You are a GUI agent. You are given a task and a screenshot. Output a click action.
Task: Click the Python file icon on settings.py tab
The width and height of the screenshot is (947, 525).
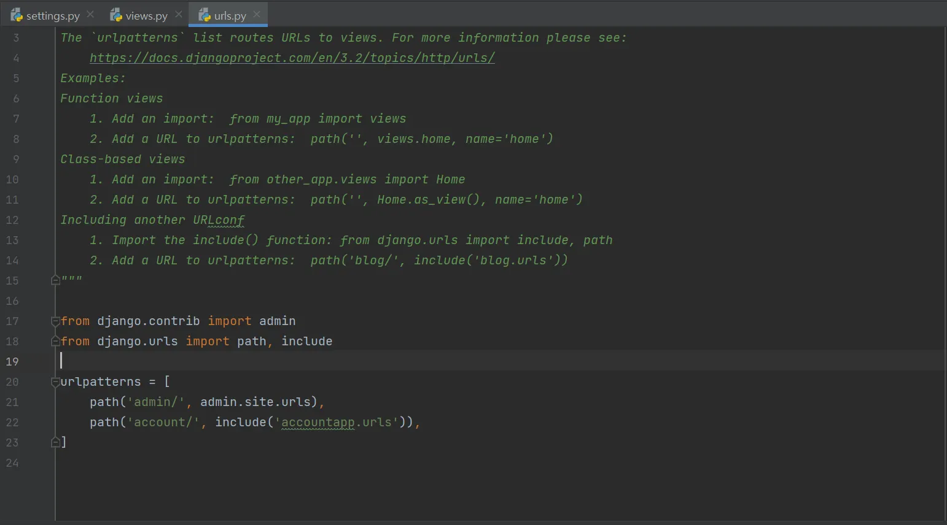[x=17, y=15]
